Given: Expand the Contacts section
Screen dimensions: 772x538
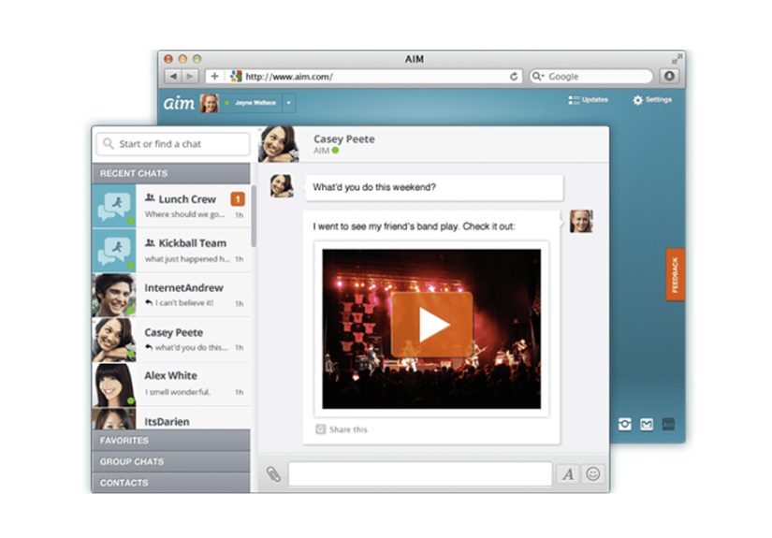Looking at the screenshot, I should (171, 483).
